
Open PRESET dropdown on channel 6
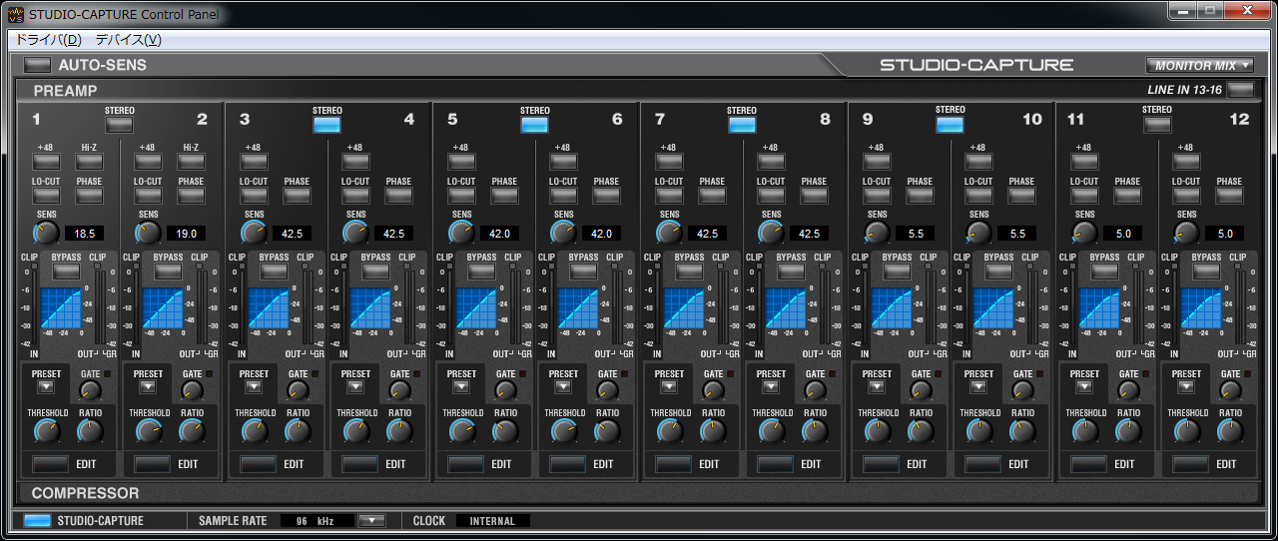[563, 387]
